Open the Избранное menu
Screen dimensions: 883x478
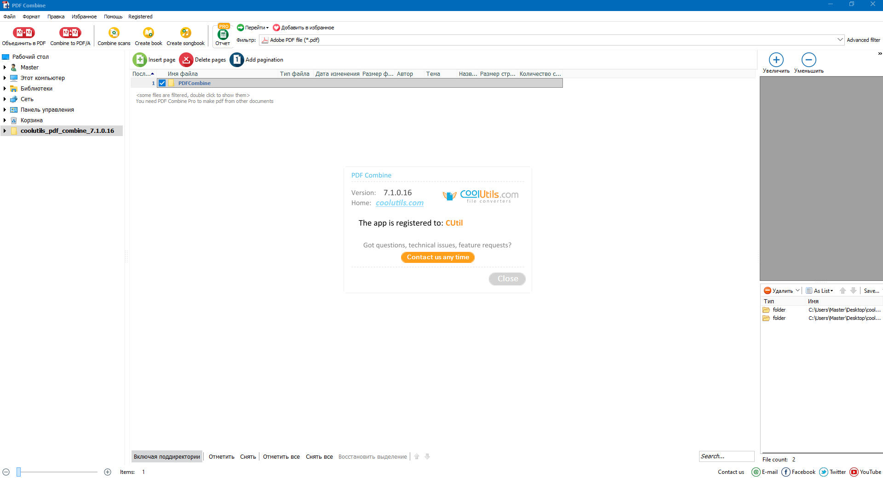[84, 17]
